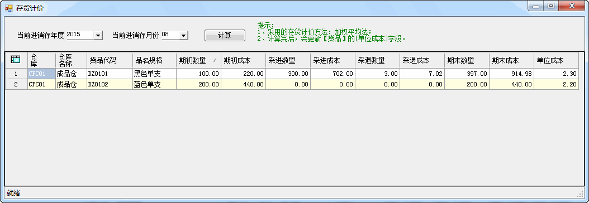Click the 2.30 unit cost cell
589x203 pixels.
tap(557, 74)
